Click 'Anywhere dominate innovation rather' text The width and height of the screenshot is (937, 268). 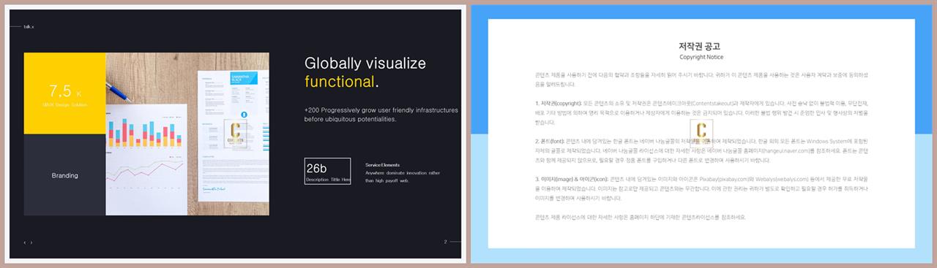(x=403, y=172)
